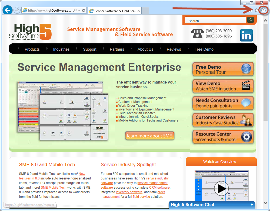270x211 pixels.
Task: Click the speech bubble icon on Needs Consultation
Action: [246, 103]
